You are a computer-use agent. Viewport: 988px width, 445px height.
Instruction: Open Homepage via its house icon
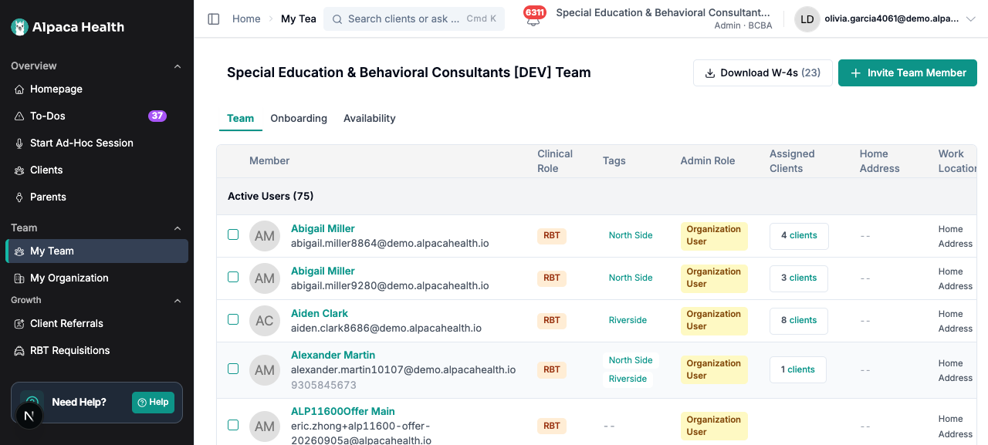click(x=20, y=89)
